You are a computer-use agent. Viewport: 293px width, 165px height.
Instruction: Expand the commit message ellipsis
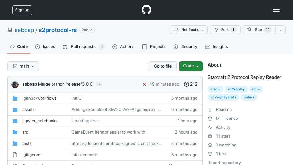[99, 85]
